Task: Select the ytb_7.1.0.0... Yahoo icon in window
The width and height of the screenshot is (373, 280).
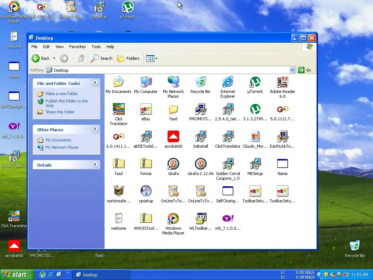Action: click(x=228, y=219)
